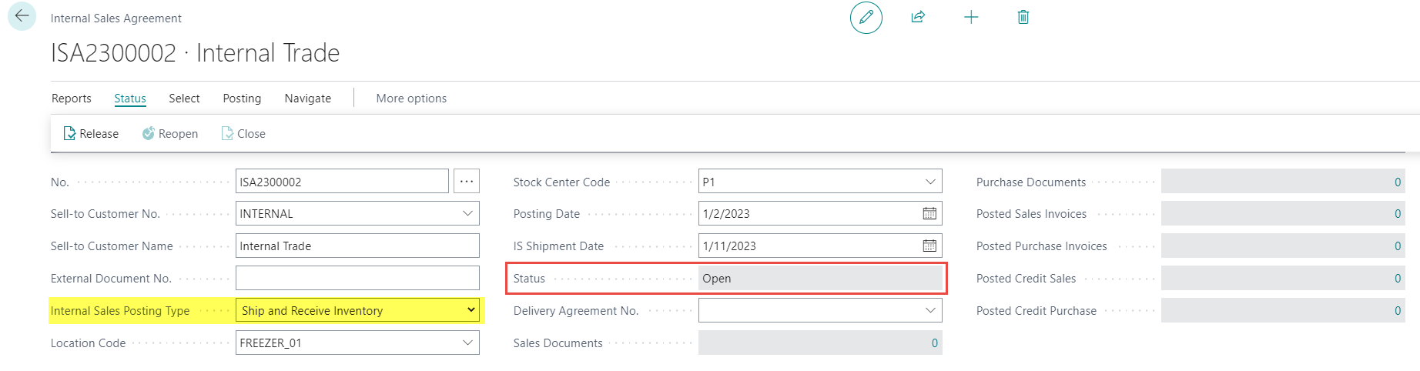
Task: Open the IS Shipment Date calendar picker
Action: (x=929, y=246)
